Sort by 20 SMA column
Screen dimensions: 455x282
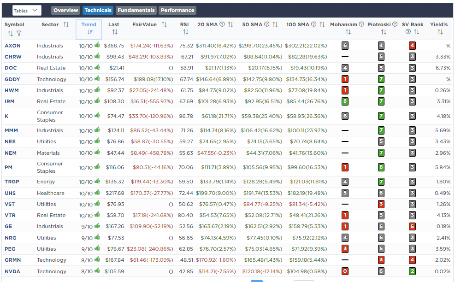230,25
